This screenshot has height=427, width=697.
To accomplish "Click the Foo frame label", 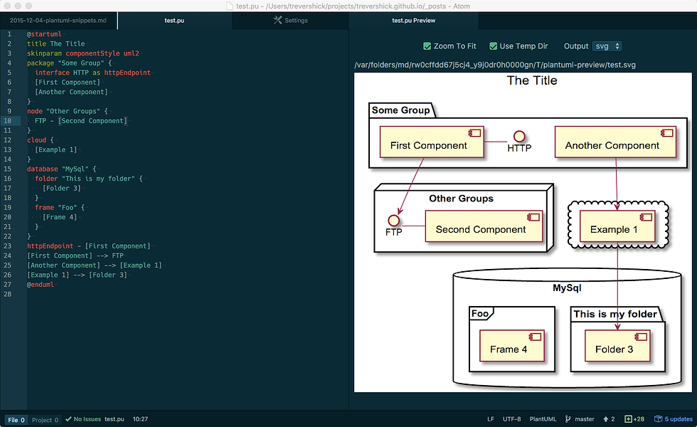I will tap(480, 314).
